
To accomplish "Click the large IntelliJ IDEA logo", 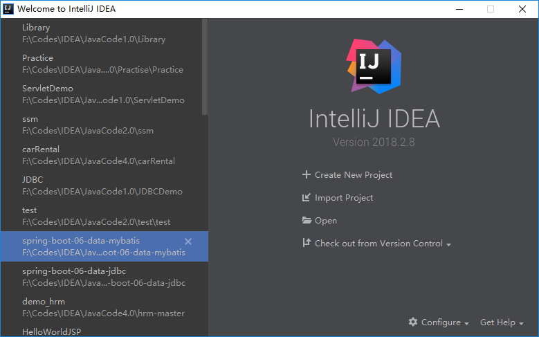I will click(374, 66).
